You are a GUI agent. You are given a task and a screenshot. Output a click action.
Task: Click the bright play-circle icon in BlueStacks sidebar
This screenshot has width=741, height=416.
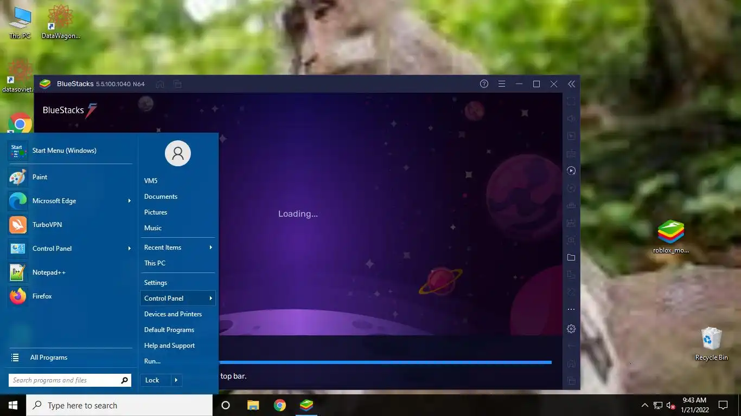pyautogui.click(x=571, y=171)
